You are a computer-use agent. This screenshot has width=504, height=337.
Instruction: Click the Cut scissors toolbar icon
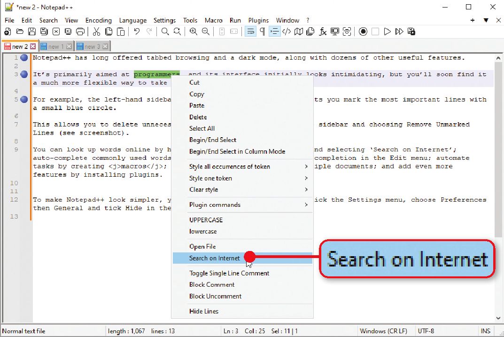(x=96, y=31)
